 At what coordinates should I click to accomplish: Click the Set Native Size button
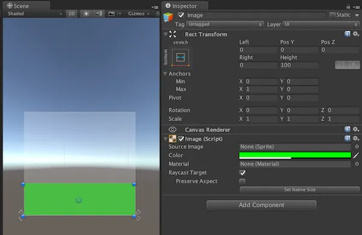tap(300, 190)
